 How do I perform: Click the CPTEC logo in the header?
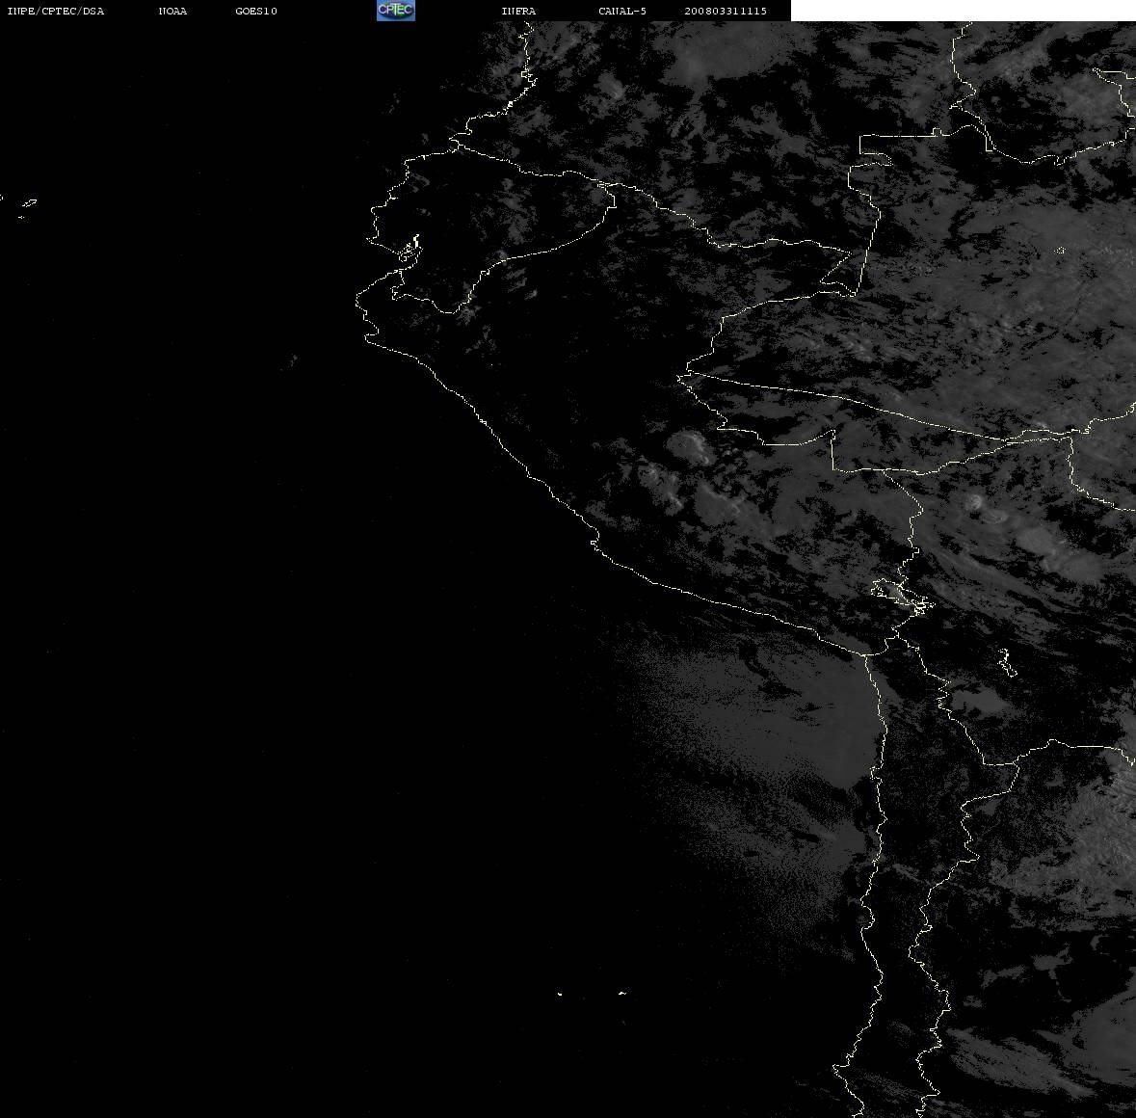[x=396, y=11]
